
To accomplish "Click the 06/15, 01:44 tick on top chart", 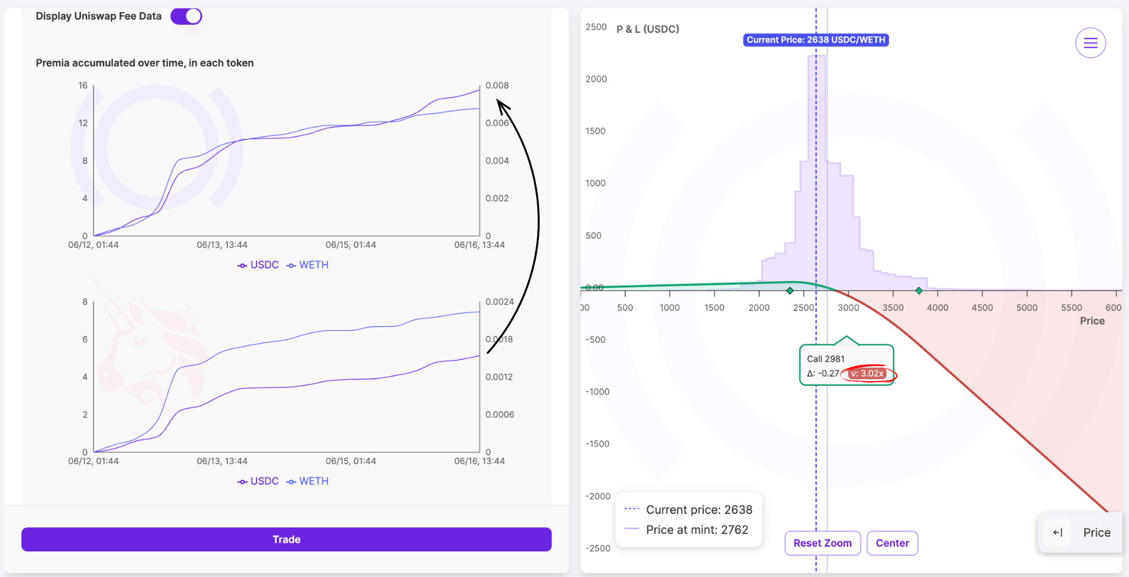I will coord(351,245).
